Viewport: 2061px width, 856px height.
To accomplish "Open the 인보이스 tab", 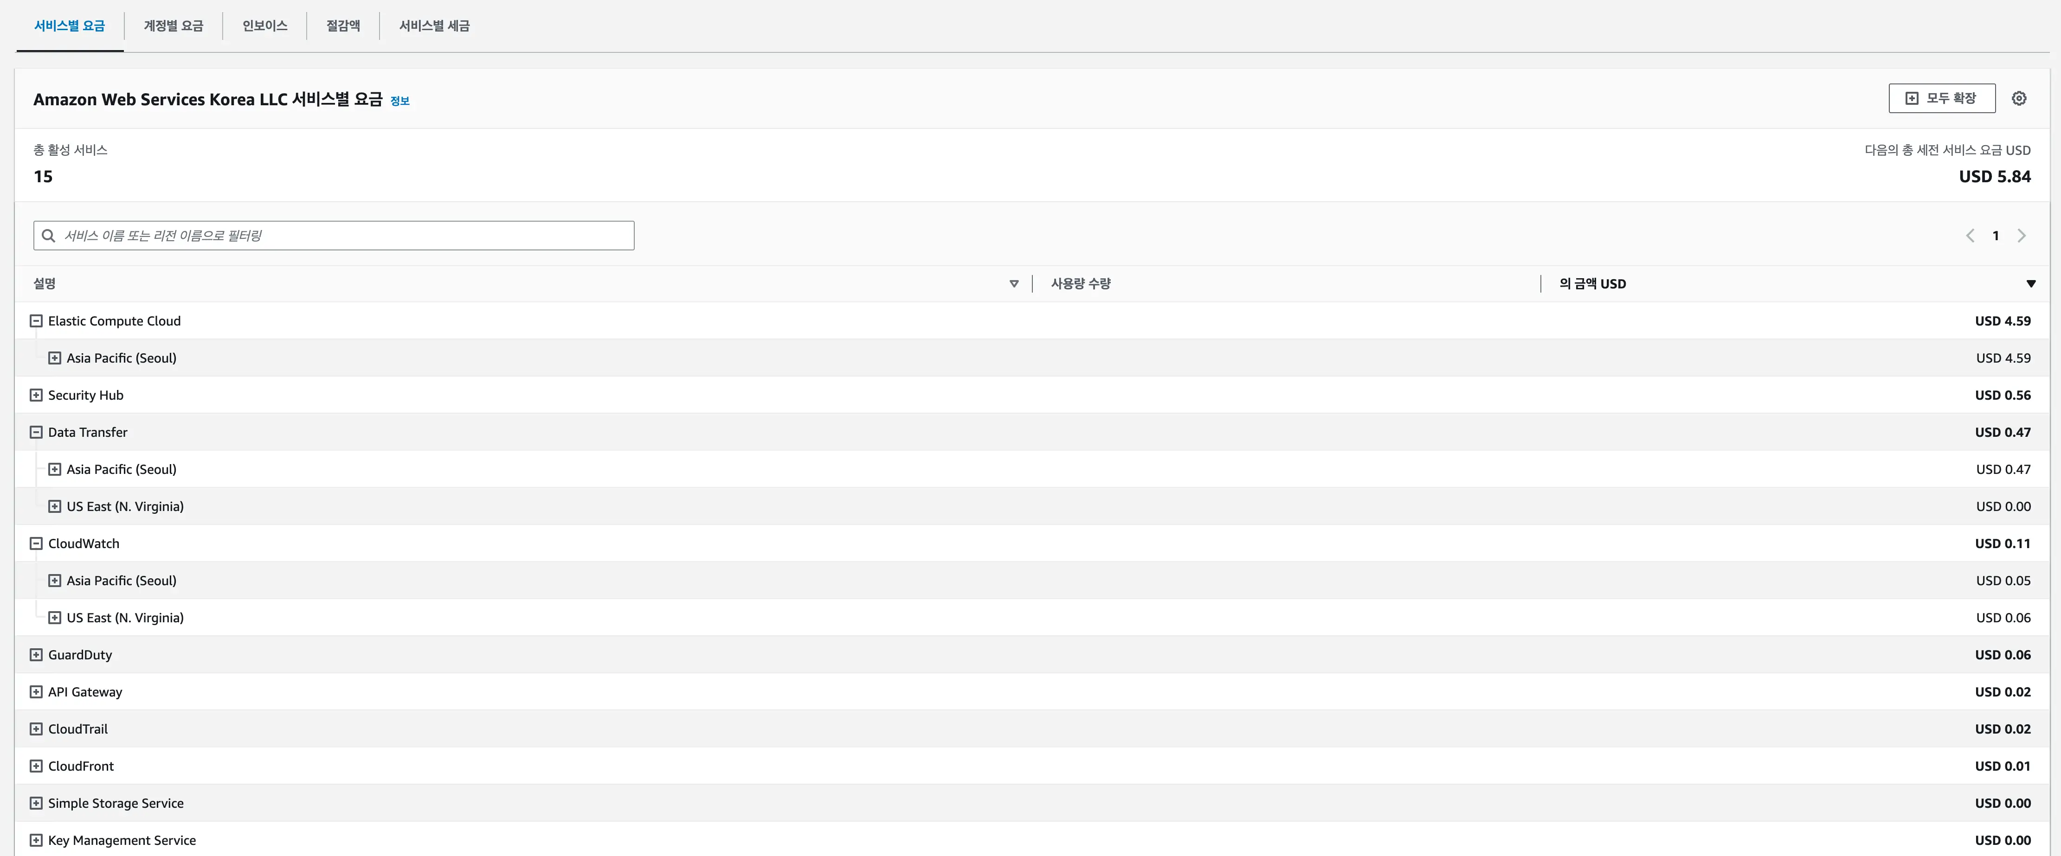I will [x=265, y=26].
